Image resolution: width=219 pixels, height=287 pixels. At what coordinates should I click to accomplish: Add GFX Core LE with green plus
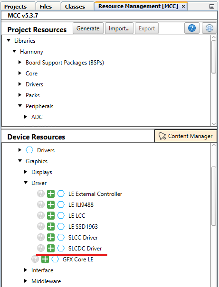[x=45, y=259]
